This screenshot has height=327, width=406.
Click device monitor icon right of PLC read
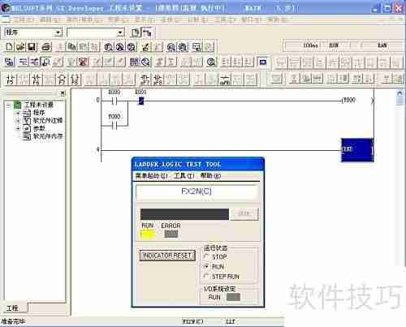[x=171, y=47]
